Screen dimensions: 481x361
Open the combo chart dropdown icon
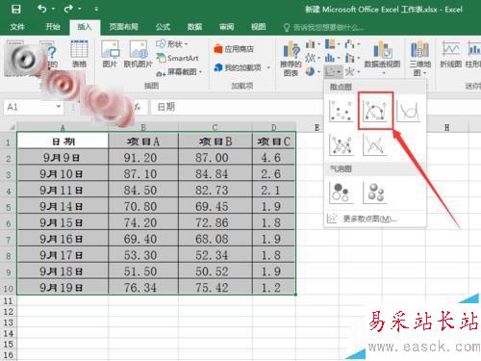[x=352, y=58]
